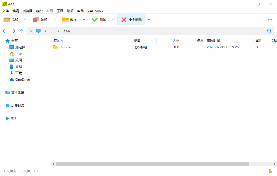Open the address bar history dropdown
This screenshot has height=176, width=277.
tap(31, 31)
